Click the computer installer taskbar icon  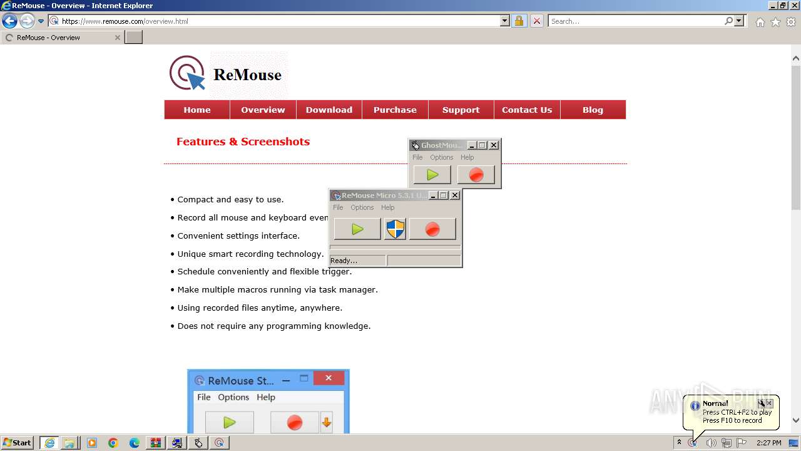point(177,443)
